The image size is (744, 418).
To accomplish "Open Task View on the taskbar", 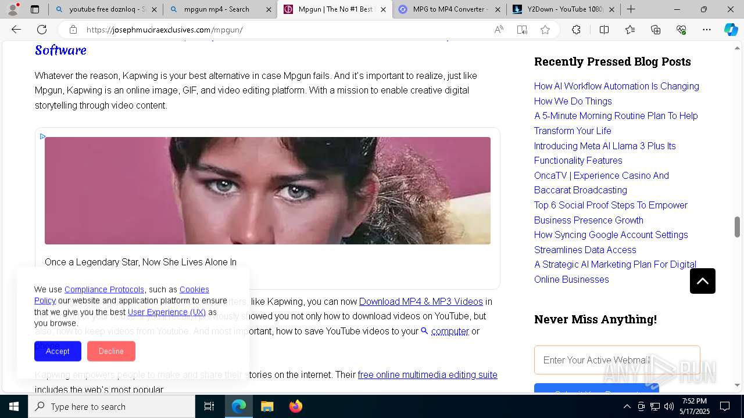I will point(209,406).
